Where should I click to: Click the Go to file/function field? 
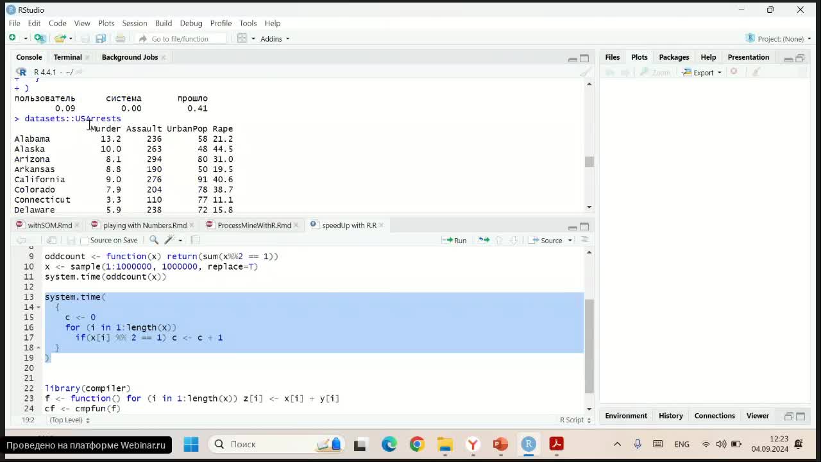tap(180, 38)
